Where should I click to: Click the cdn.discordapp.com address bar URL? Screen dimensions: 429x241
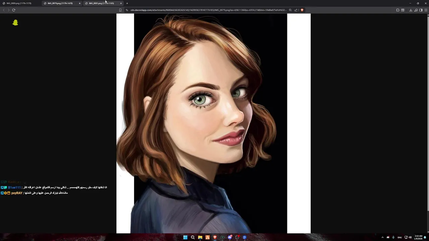[208, 10]
